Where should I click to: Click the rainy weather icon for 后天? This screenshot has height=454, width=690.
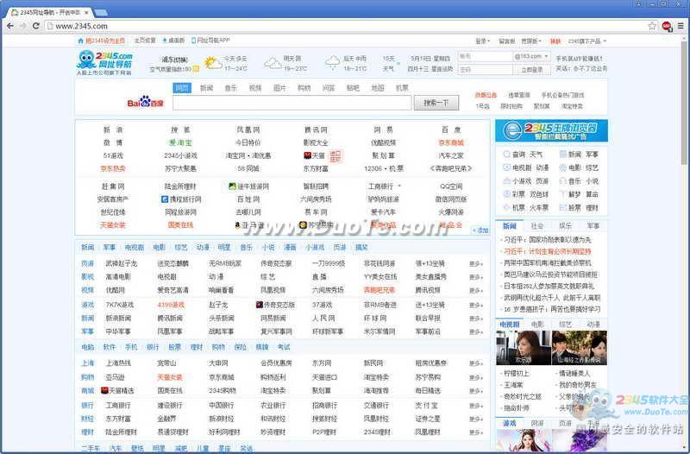[x=333, y=63]
